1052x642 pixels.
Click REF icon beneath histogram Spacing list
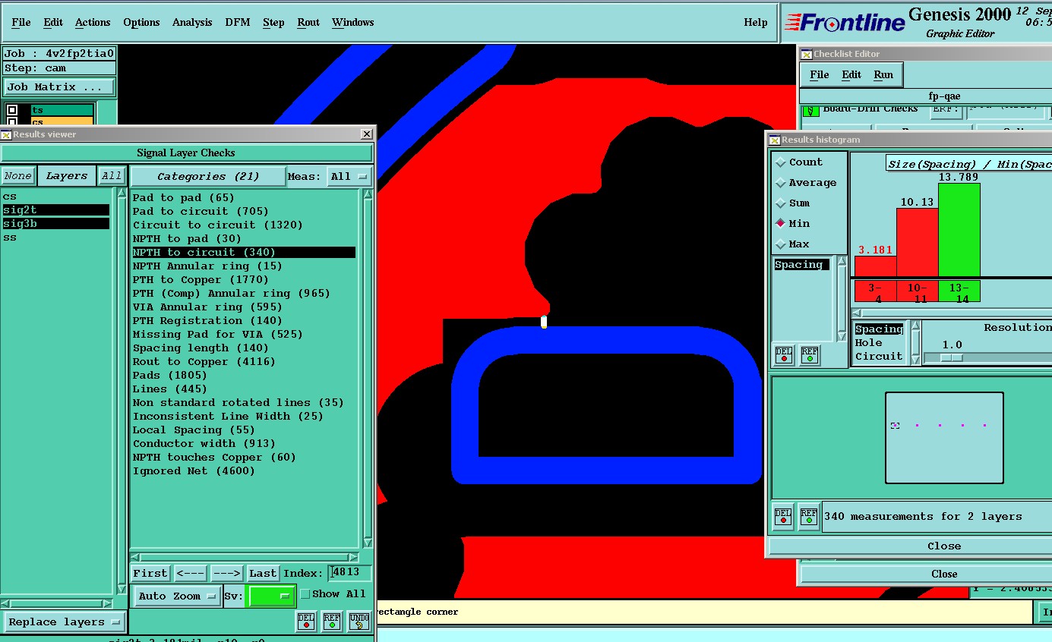point(810,354)
